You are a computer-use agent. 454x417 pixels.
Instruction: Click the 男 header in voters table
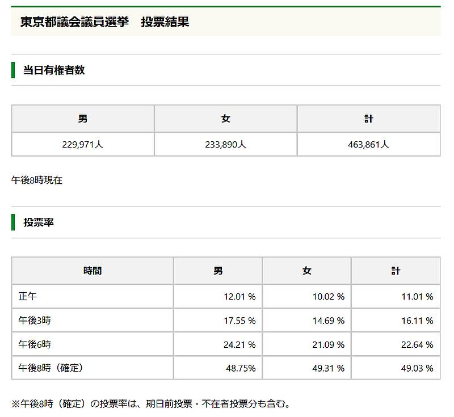point(83,119)
